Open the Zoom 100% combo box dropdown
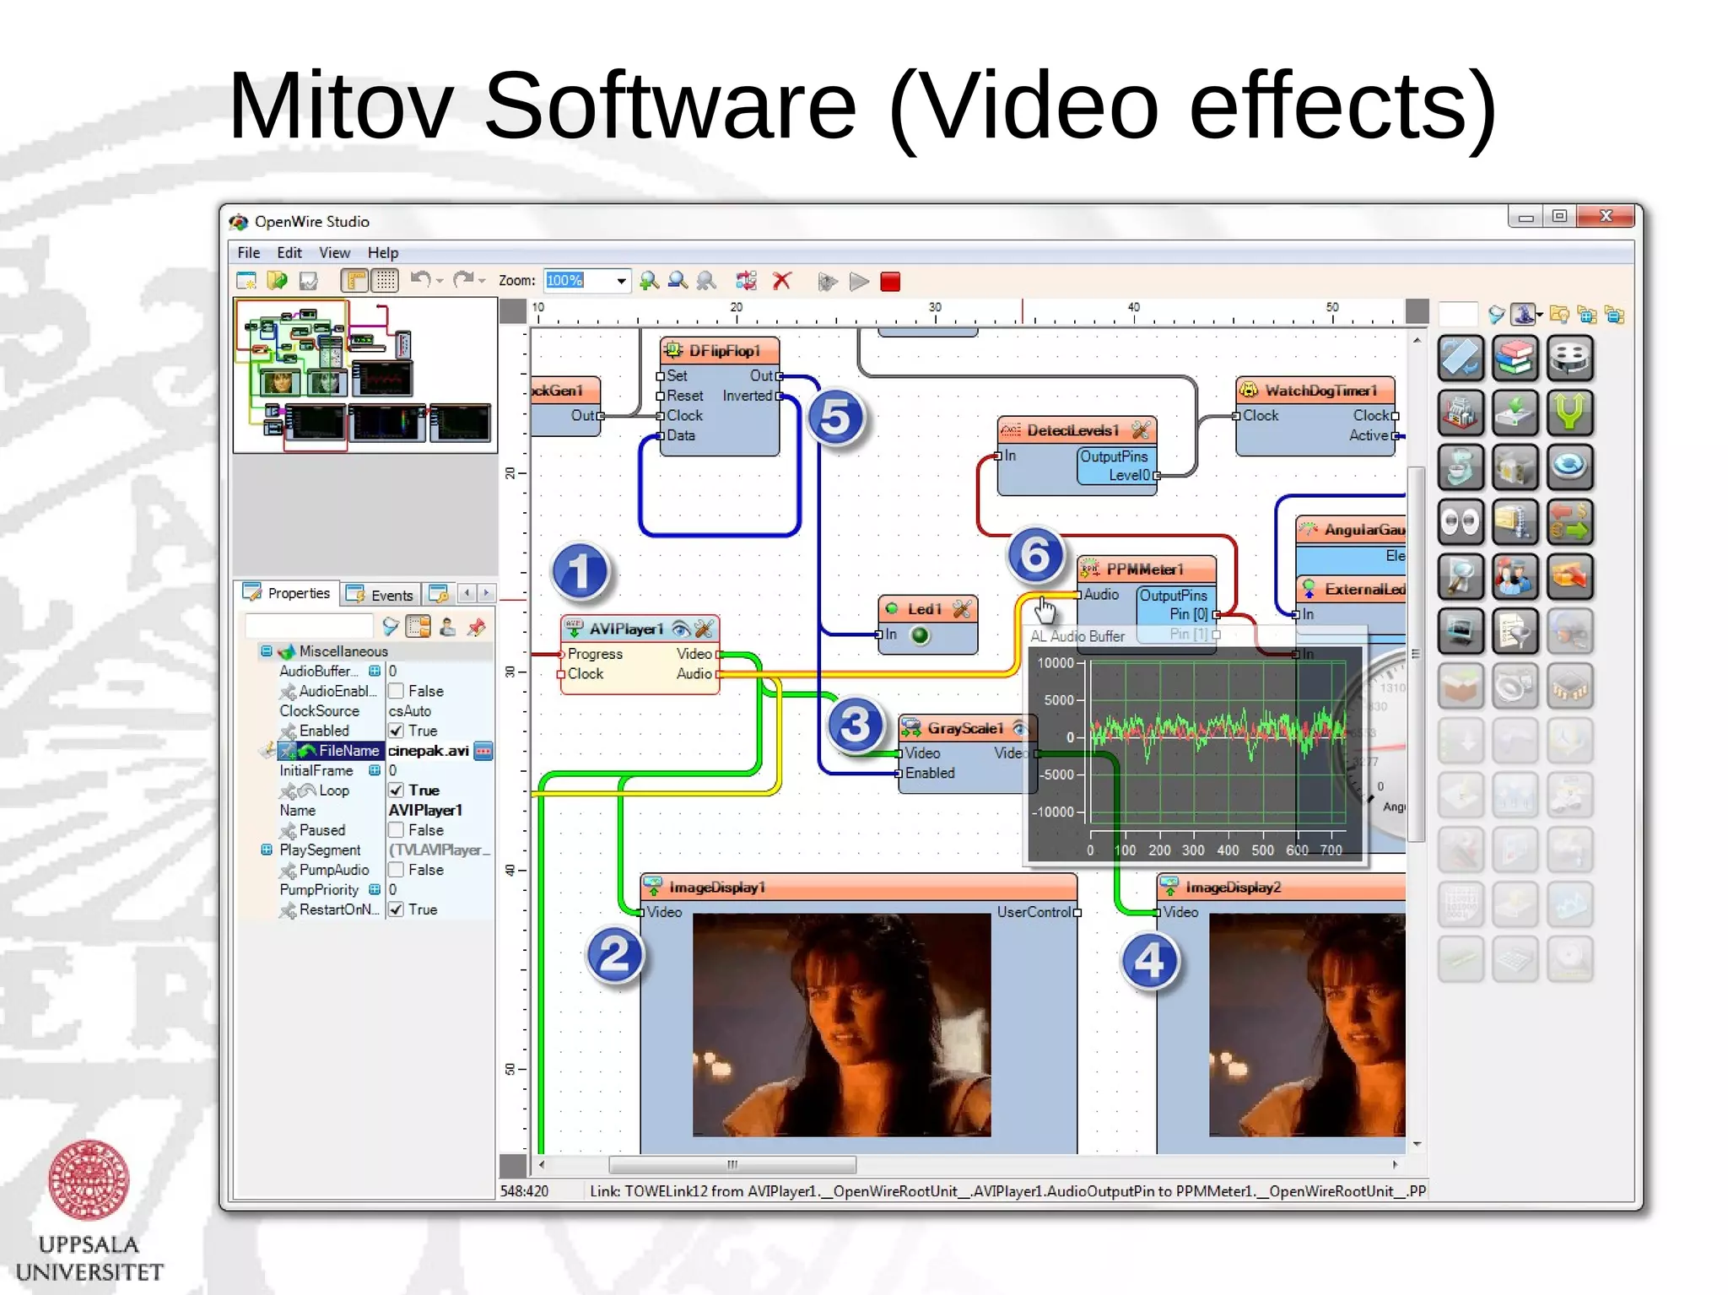This screenshot has height=1295, width=1728. (x=621, y=281)
